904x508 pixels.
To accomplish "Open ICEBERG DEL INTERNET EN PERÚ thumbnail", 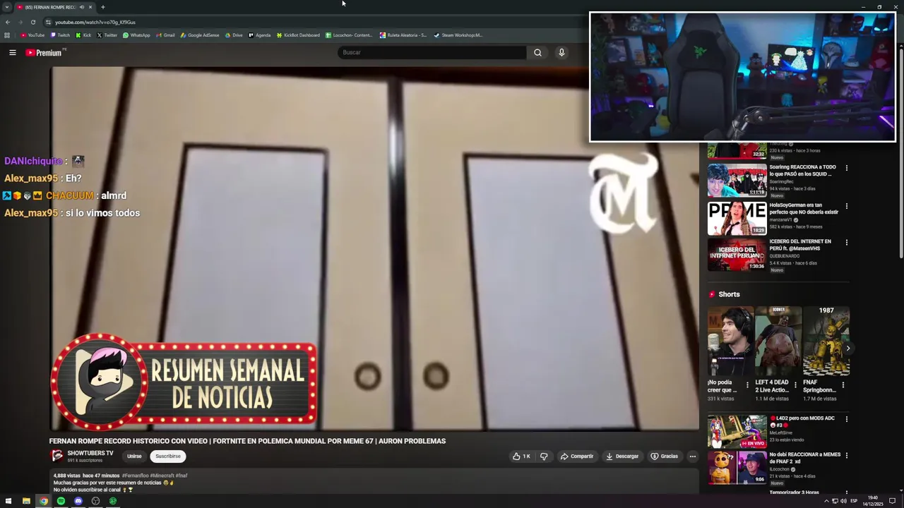I will point(737,255).
